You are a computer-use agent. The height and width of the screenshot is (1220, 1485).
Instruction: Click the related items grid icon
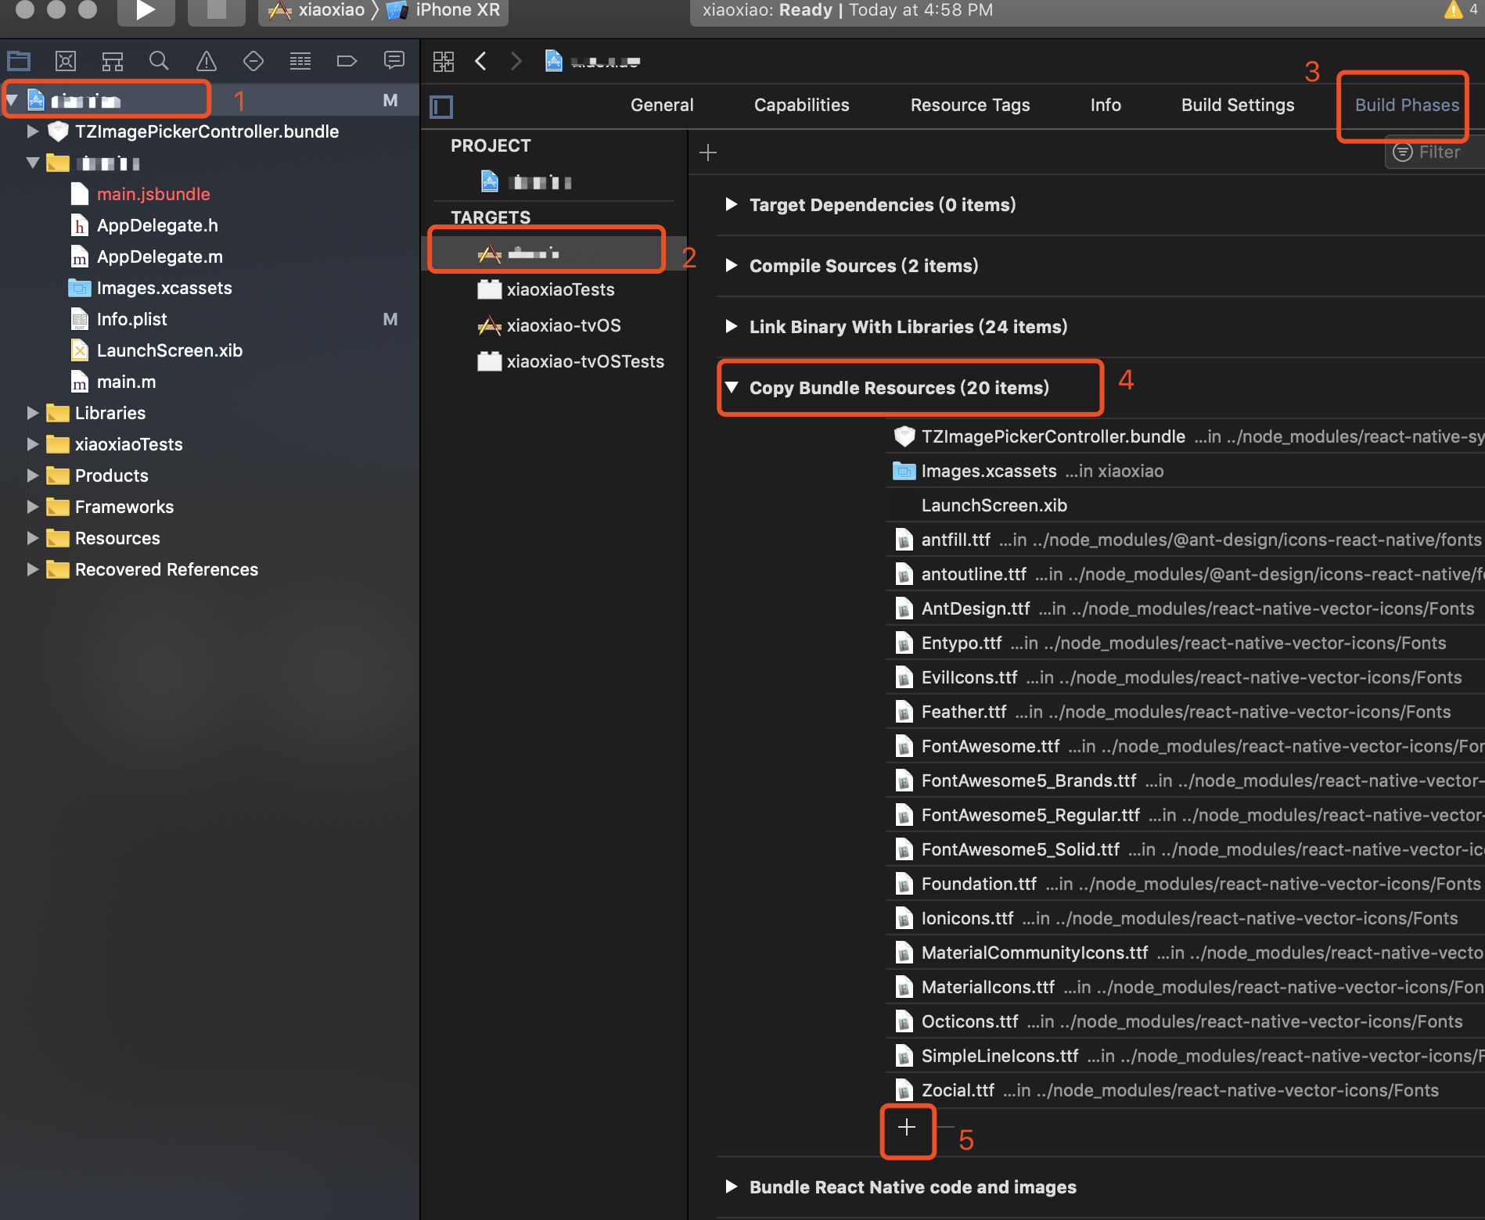click(x=443, y=61)
